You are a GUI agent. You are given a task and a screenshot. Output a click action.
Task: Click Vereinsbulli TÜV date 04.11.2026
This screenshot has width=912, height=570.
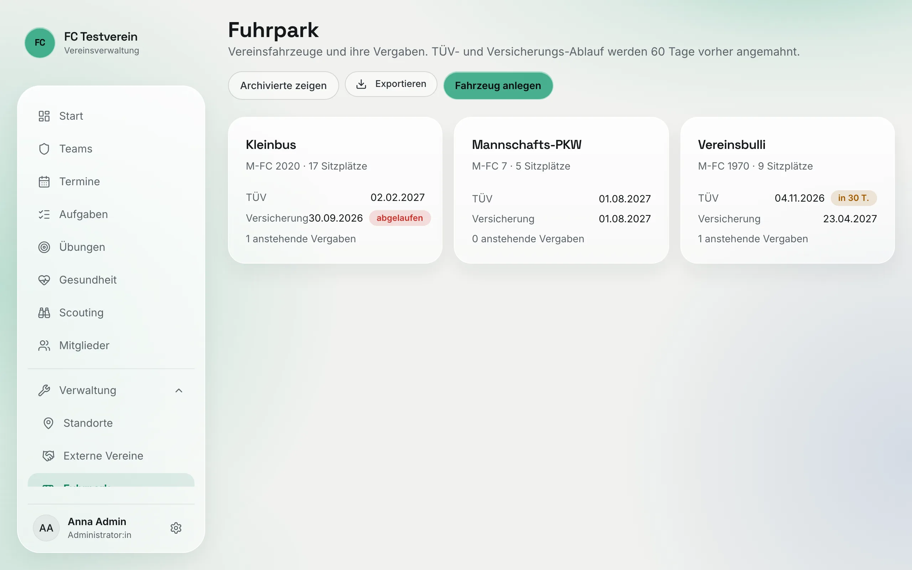click(x=799, y=198)
